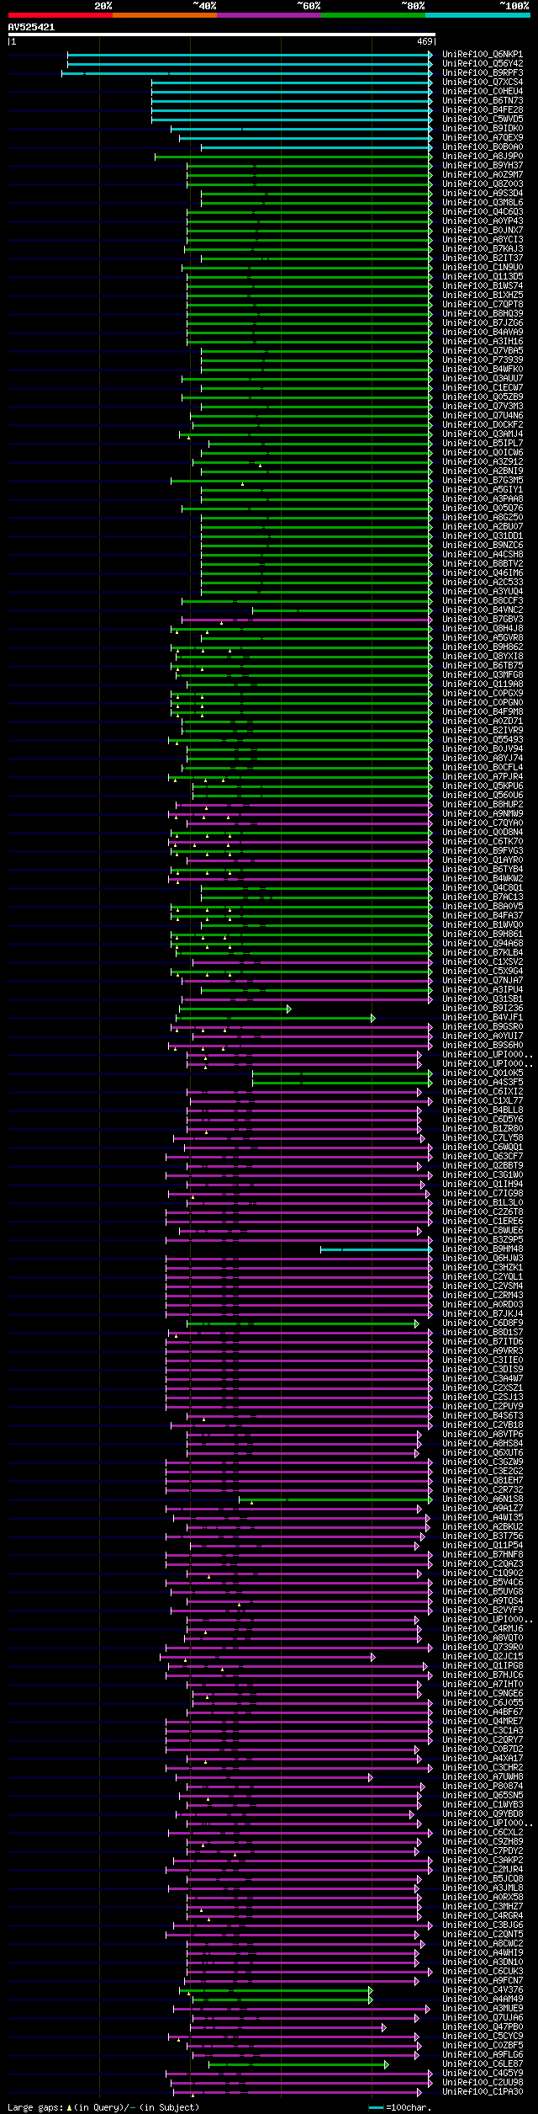
Task: Select label UniRef100_P80874
Action: pos(483,1787)
